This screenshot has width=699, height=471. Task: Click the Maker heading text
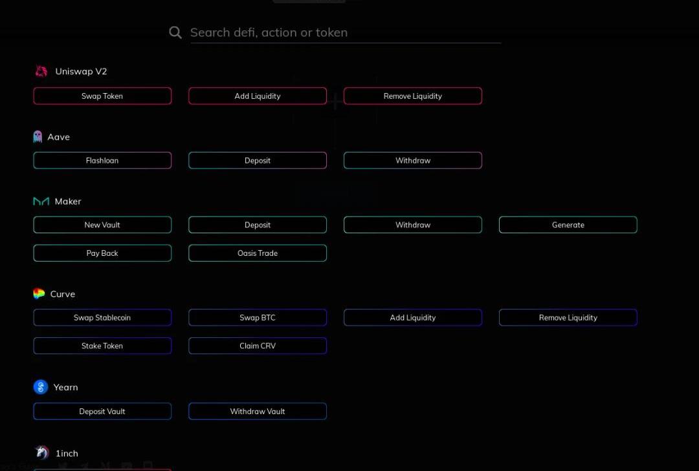[x=68, y=201]
